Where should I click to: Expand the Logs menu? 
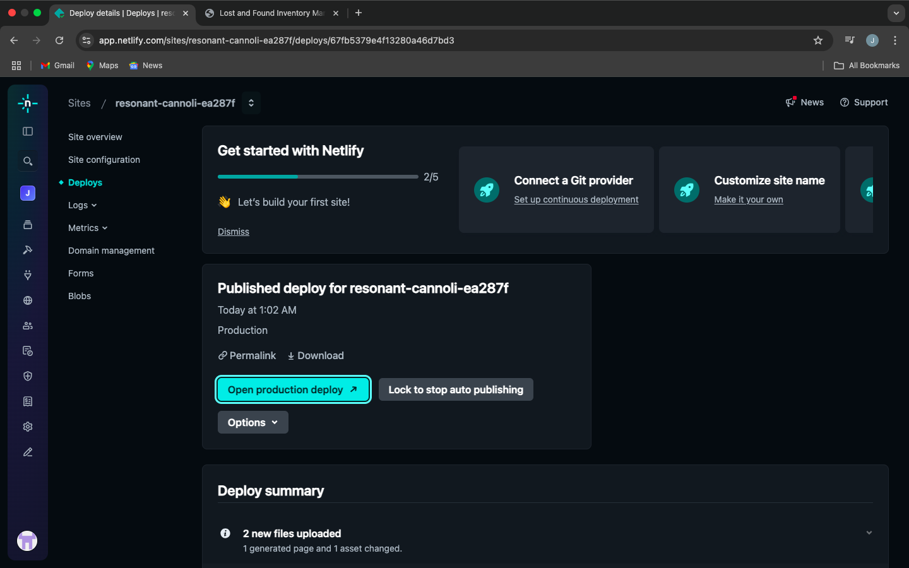click(x=83, y=205)
